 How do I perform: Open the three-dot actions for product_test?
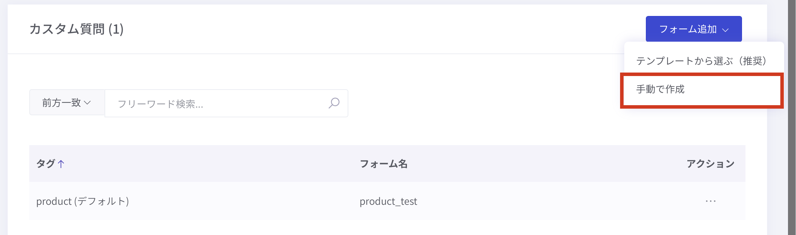[x=710, y=201]
